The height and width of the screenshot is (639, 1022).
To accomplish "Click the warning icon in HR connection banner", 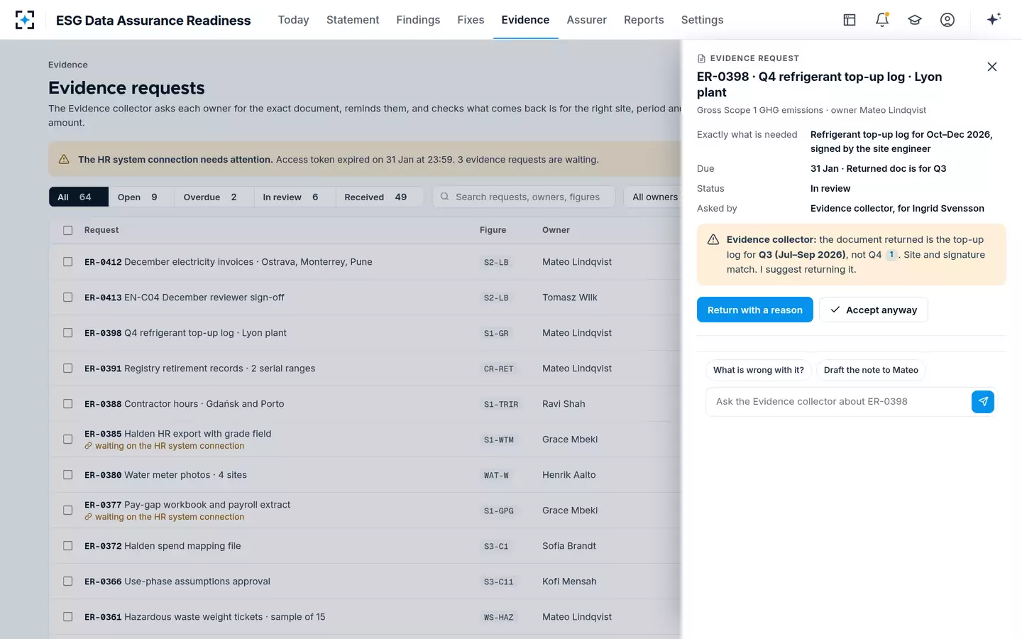I will coord(64,160).
